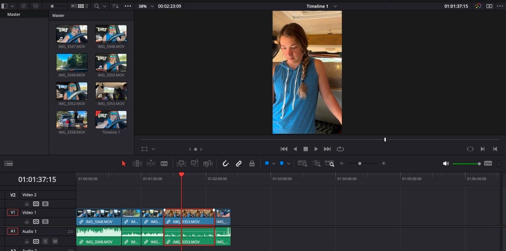The height and width of the screenshot is (251, 506).
Task: Click the Insert Clip icon
Action: coord(181,163)
